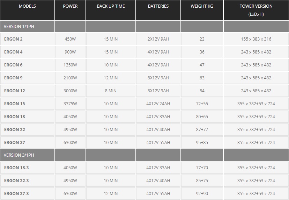Click the ERGON 4 model name
The image size is (289, 200).
(x=13, y=52)
